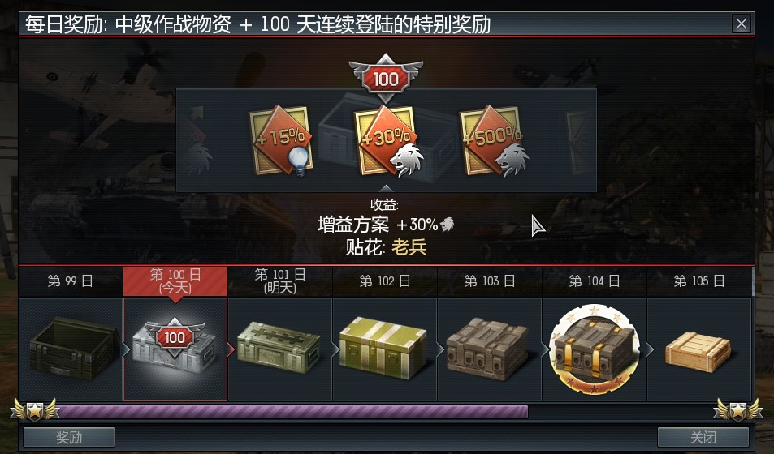Click the 奖励 button
This screenshot has height=454, width=774.
(x=69, y=437)
